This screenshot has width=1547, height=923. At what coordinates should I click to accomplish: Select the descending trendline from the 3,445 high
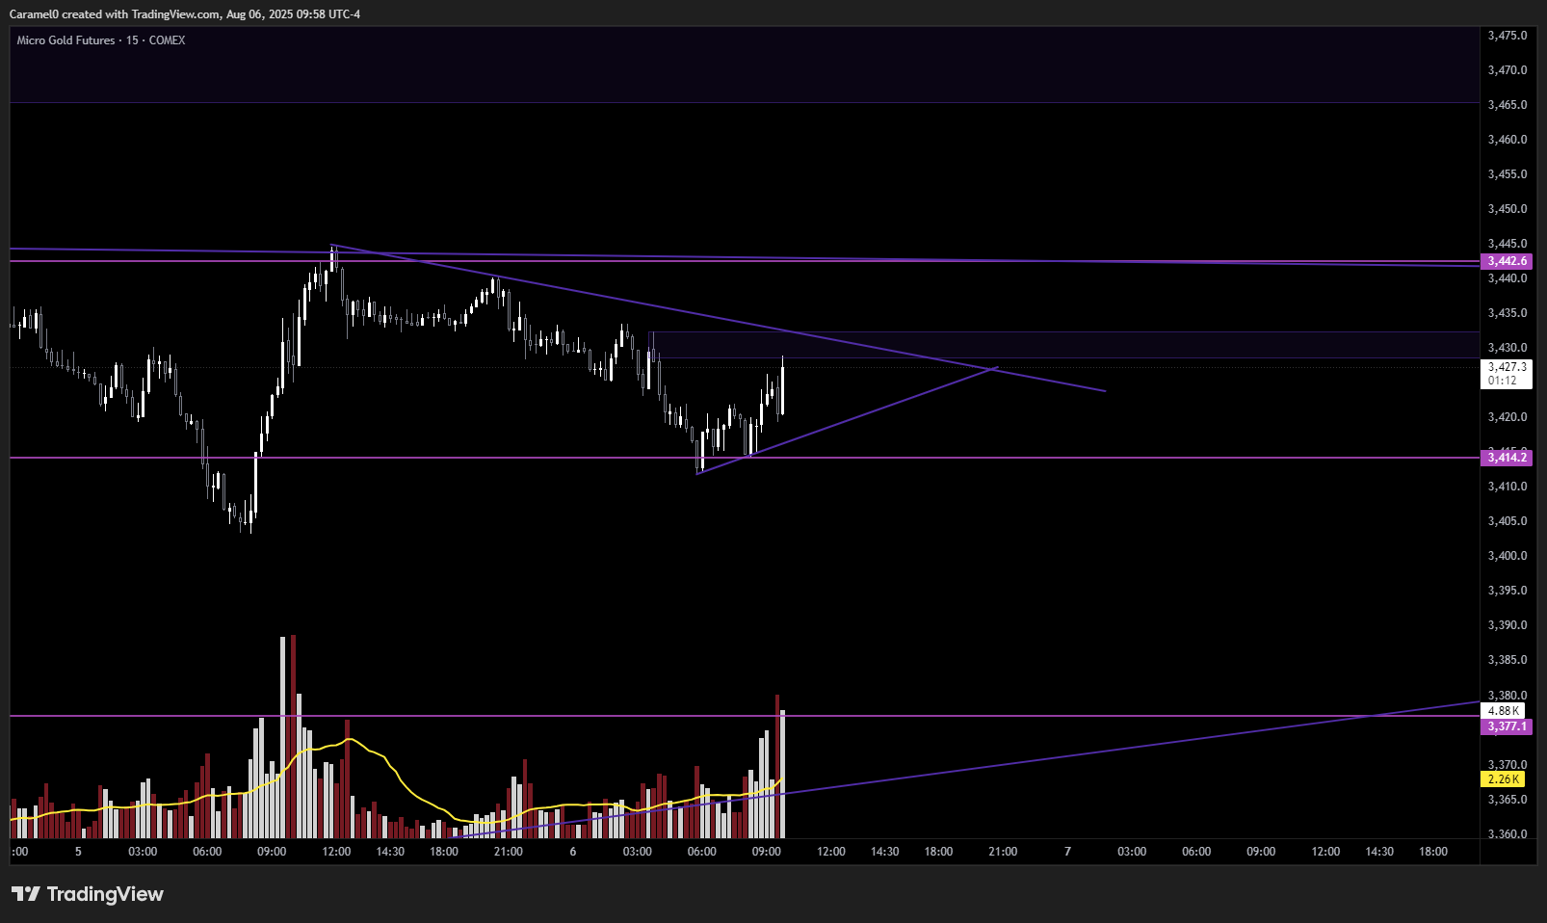pyautogui.click(x=718, y=318)
